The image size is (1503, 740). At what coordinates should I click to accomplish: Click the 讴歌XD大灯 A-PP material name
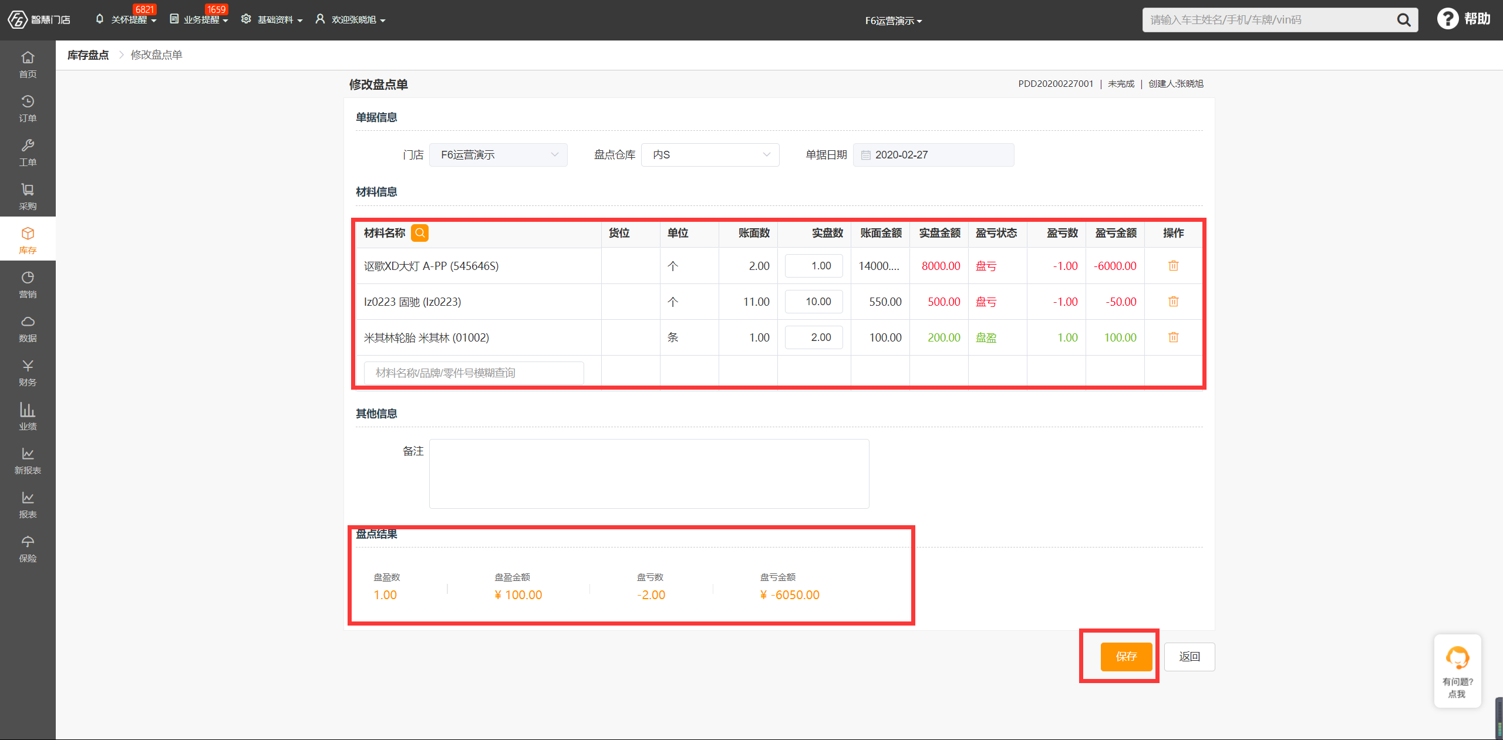tap(431, 266)
